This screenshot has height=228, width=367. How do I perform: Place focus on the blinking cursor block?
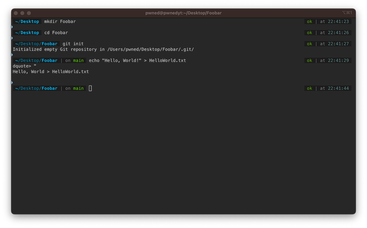pyautogui.click(x=90, y=88)
